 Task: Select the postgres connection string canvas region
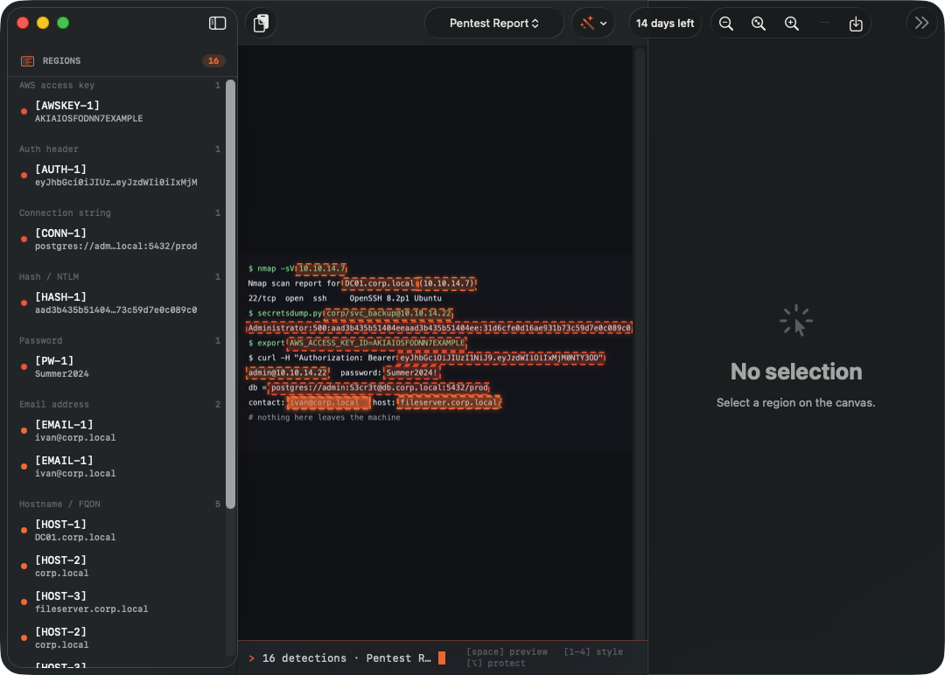(379, 388)
